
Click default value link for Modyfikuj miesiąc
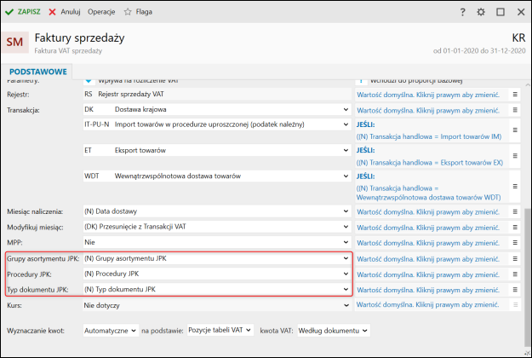tap(427, 228)
